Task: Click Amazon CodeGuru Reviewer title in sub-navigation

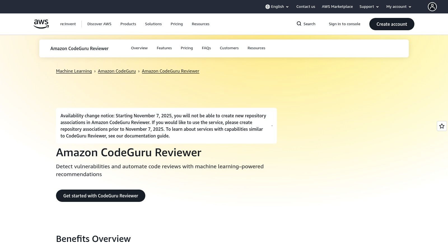Action: (x=80, y=48)
